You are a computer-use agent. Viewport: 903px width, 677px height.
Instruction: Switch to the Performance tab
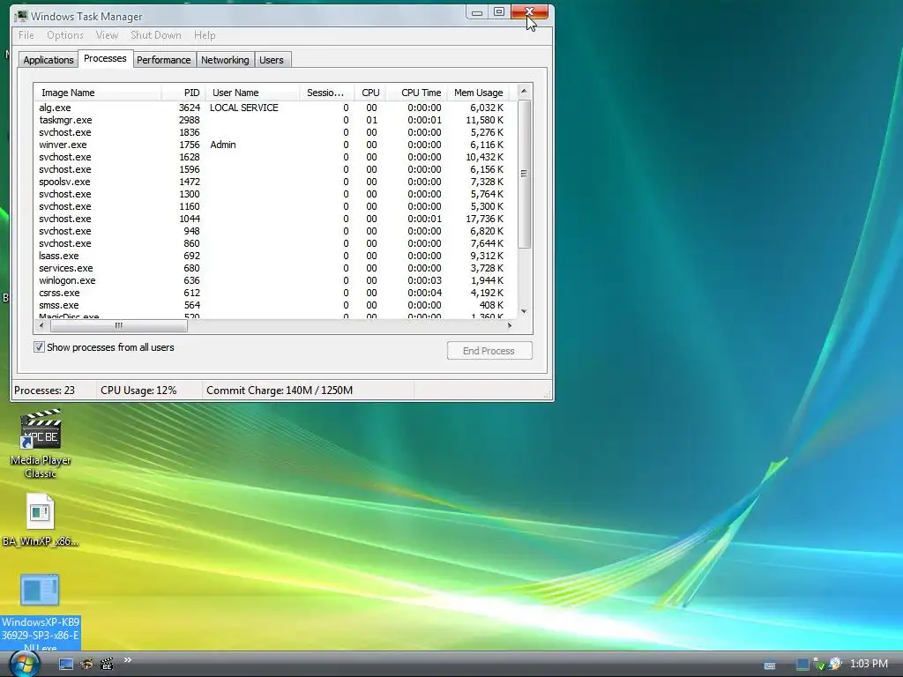point(163,60)
